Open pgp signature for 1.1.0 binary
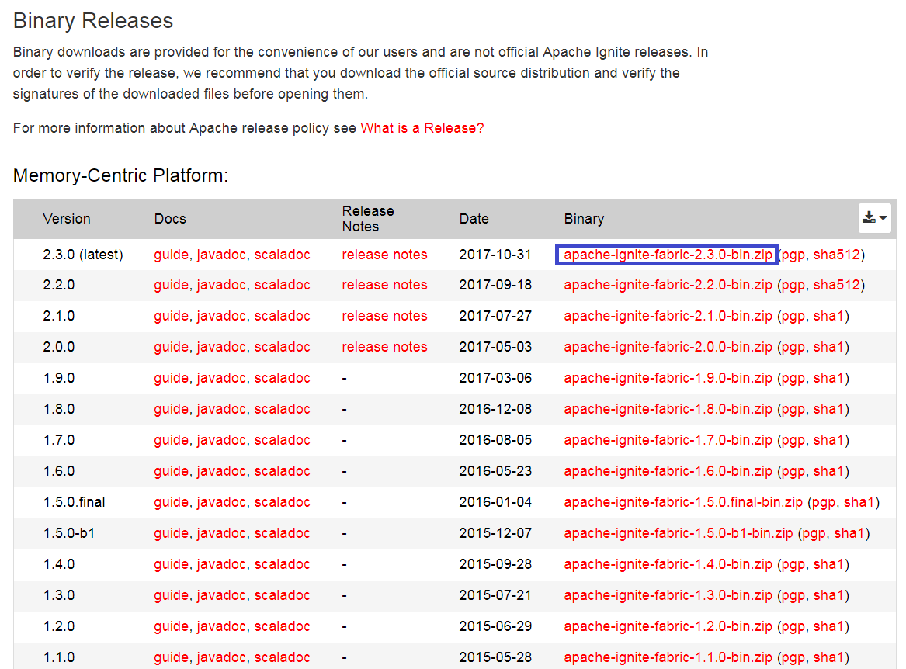 click(x=793, y=659)
